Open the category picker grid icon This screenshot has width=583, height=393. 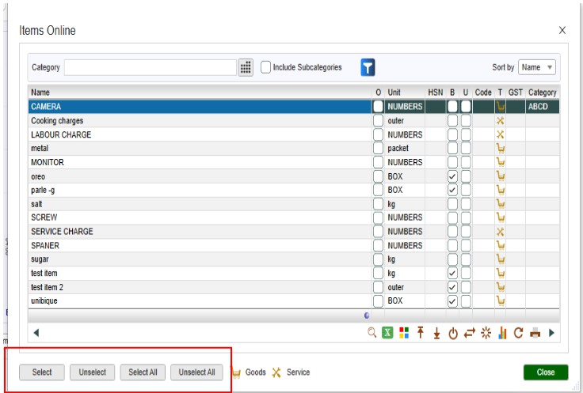246,68
